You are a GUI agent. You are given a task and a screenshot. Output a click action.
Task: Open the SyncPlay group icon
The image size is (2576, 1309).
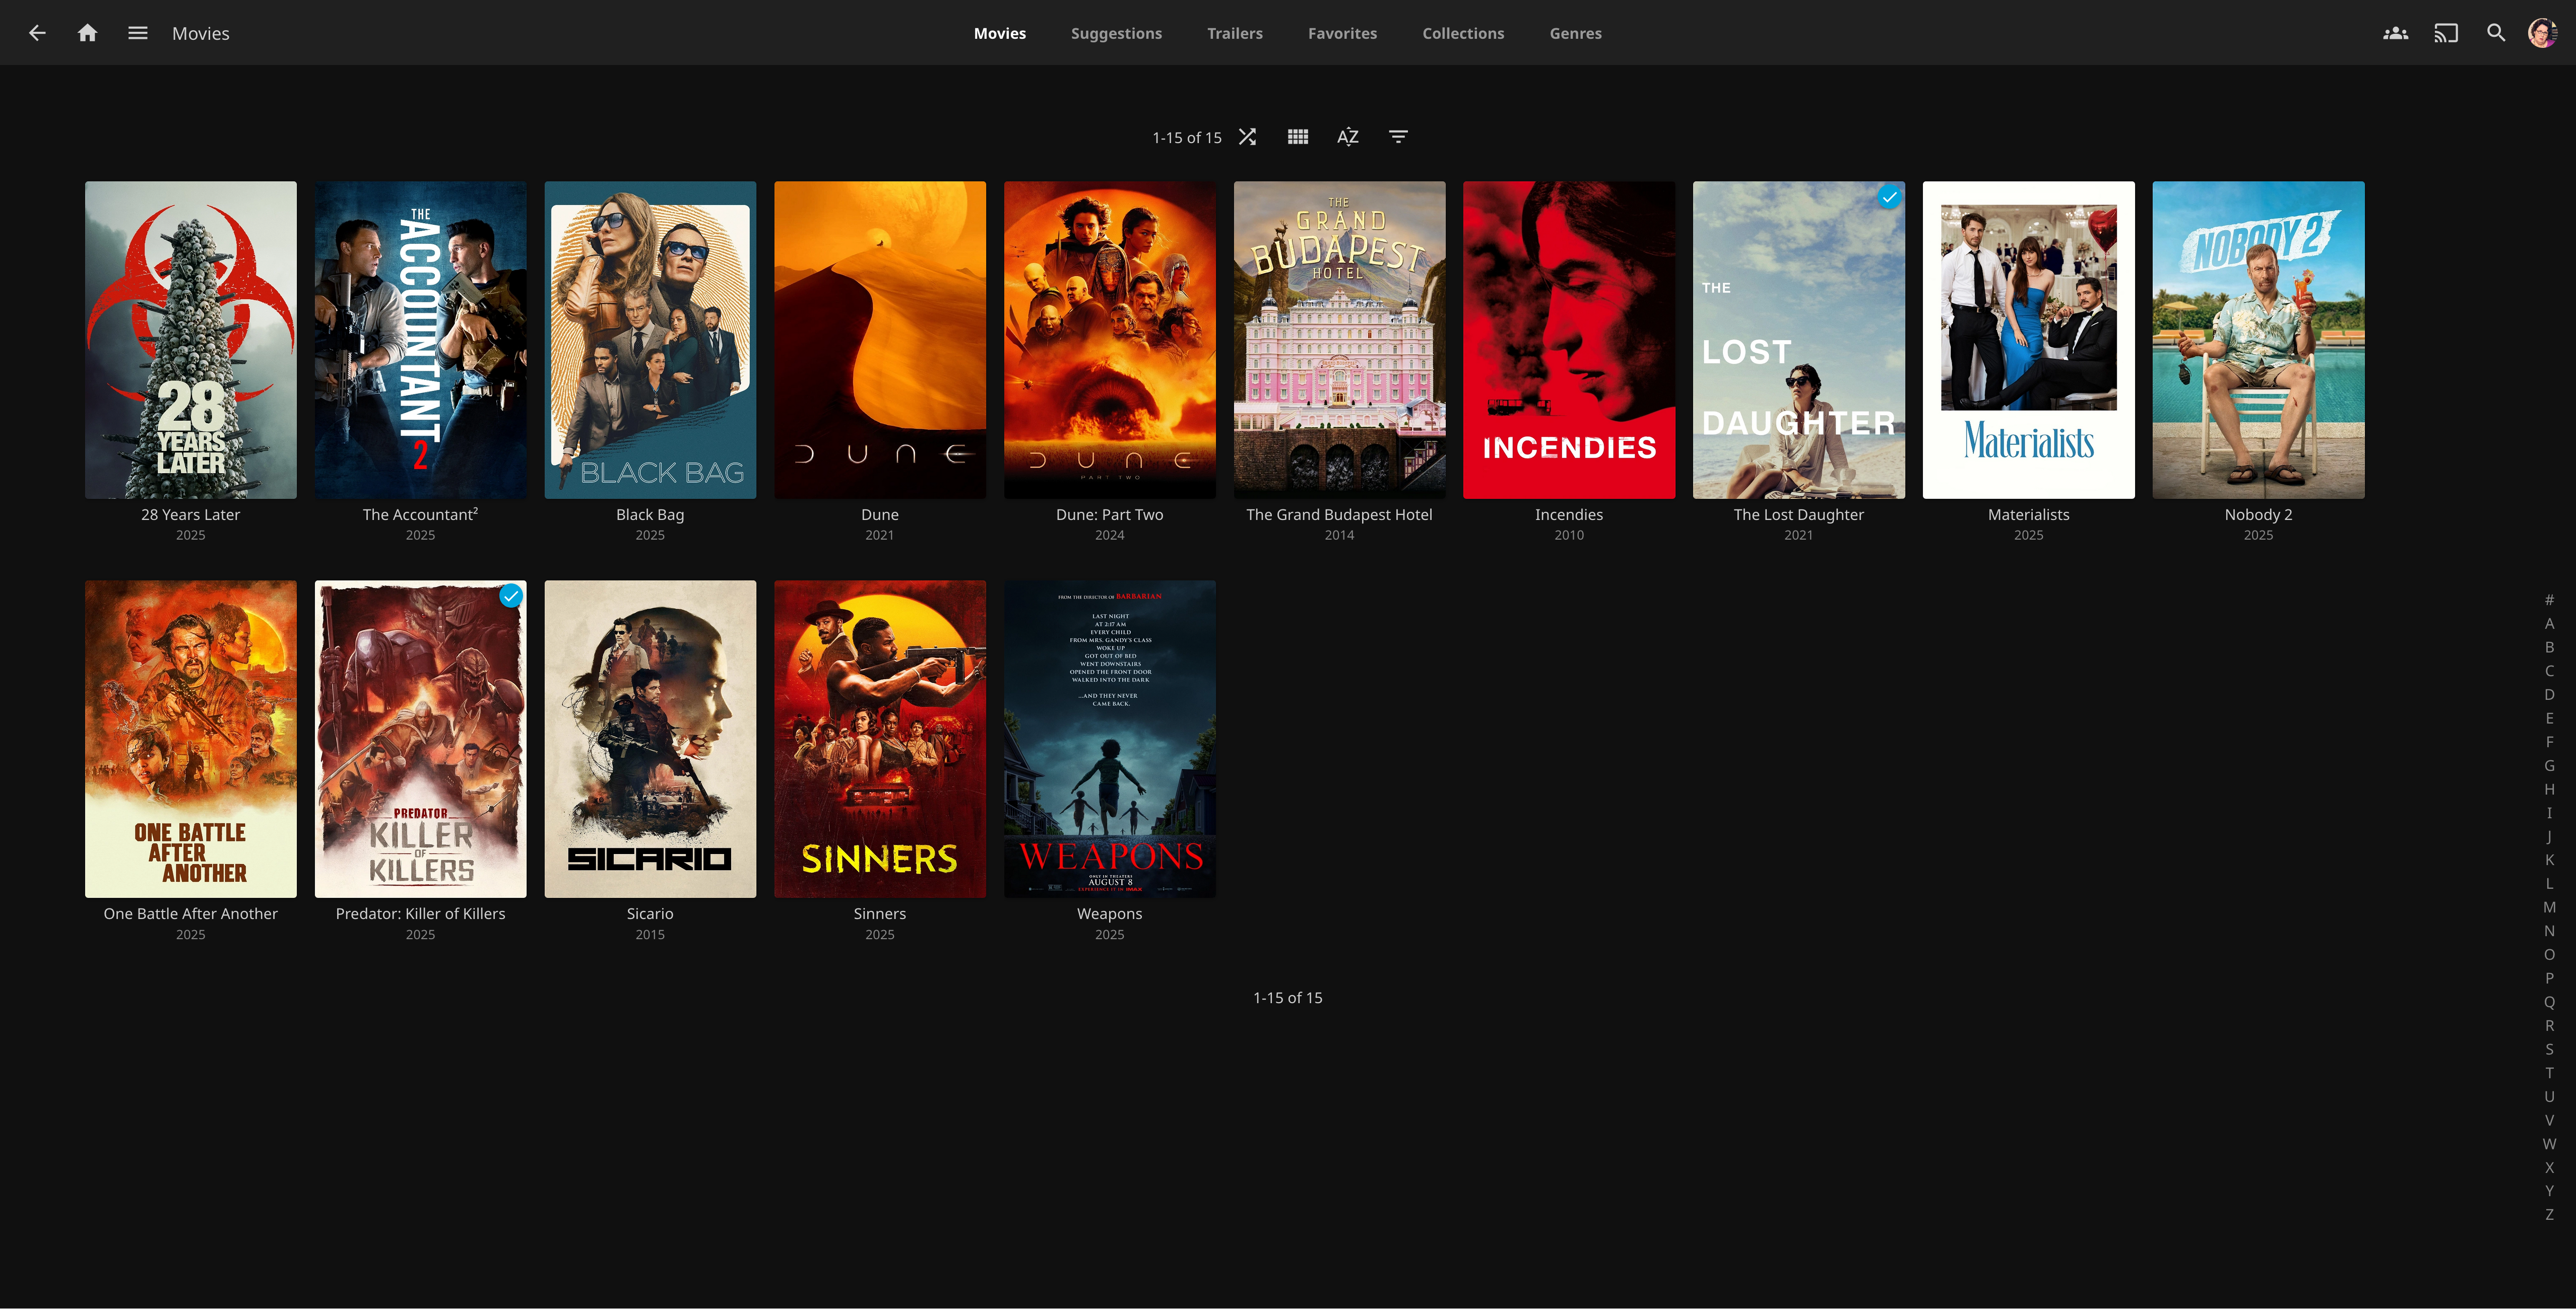pos(2395,33)
